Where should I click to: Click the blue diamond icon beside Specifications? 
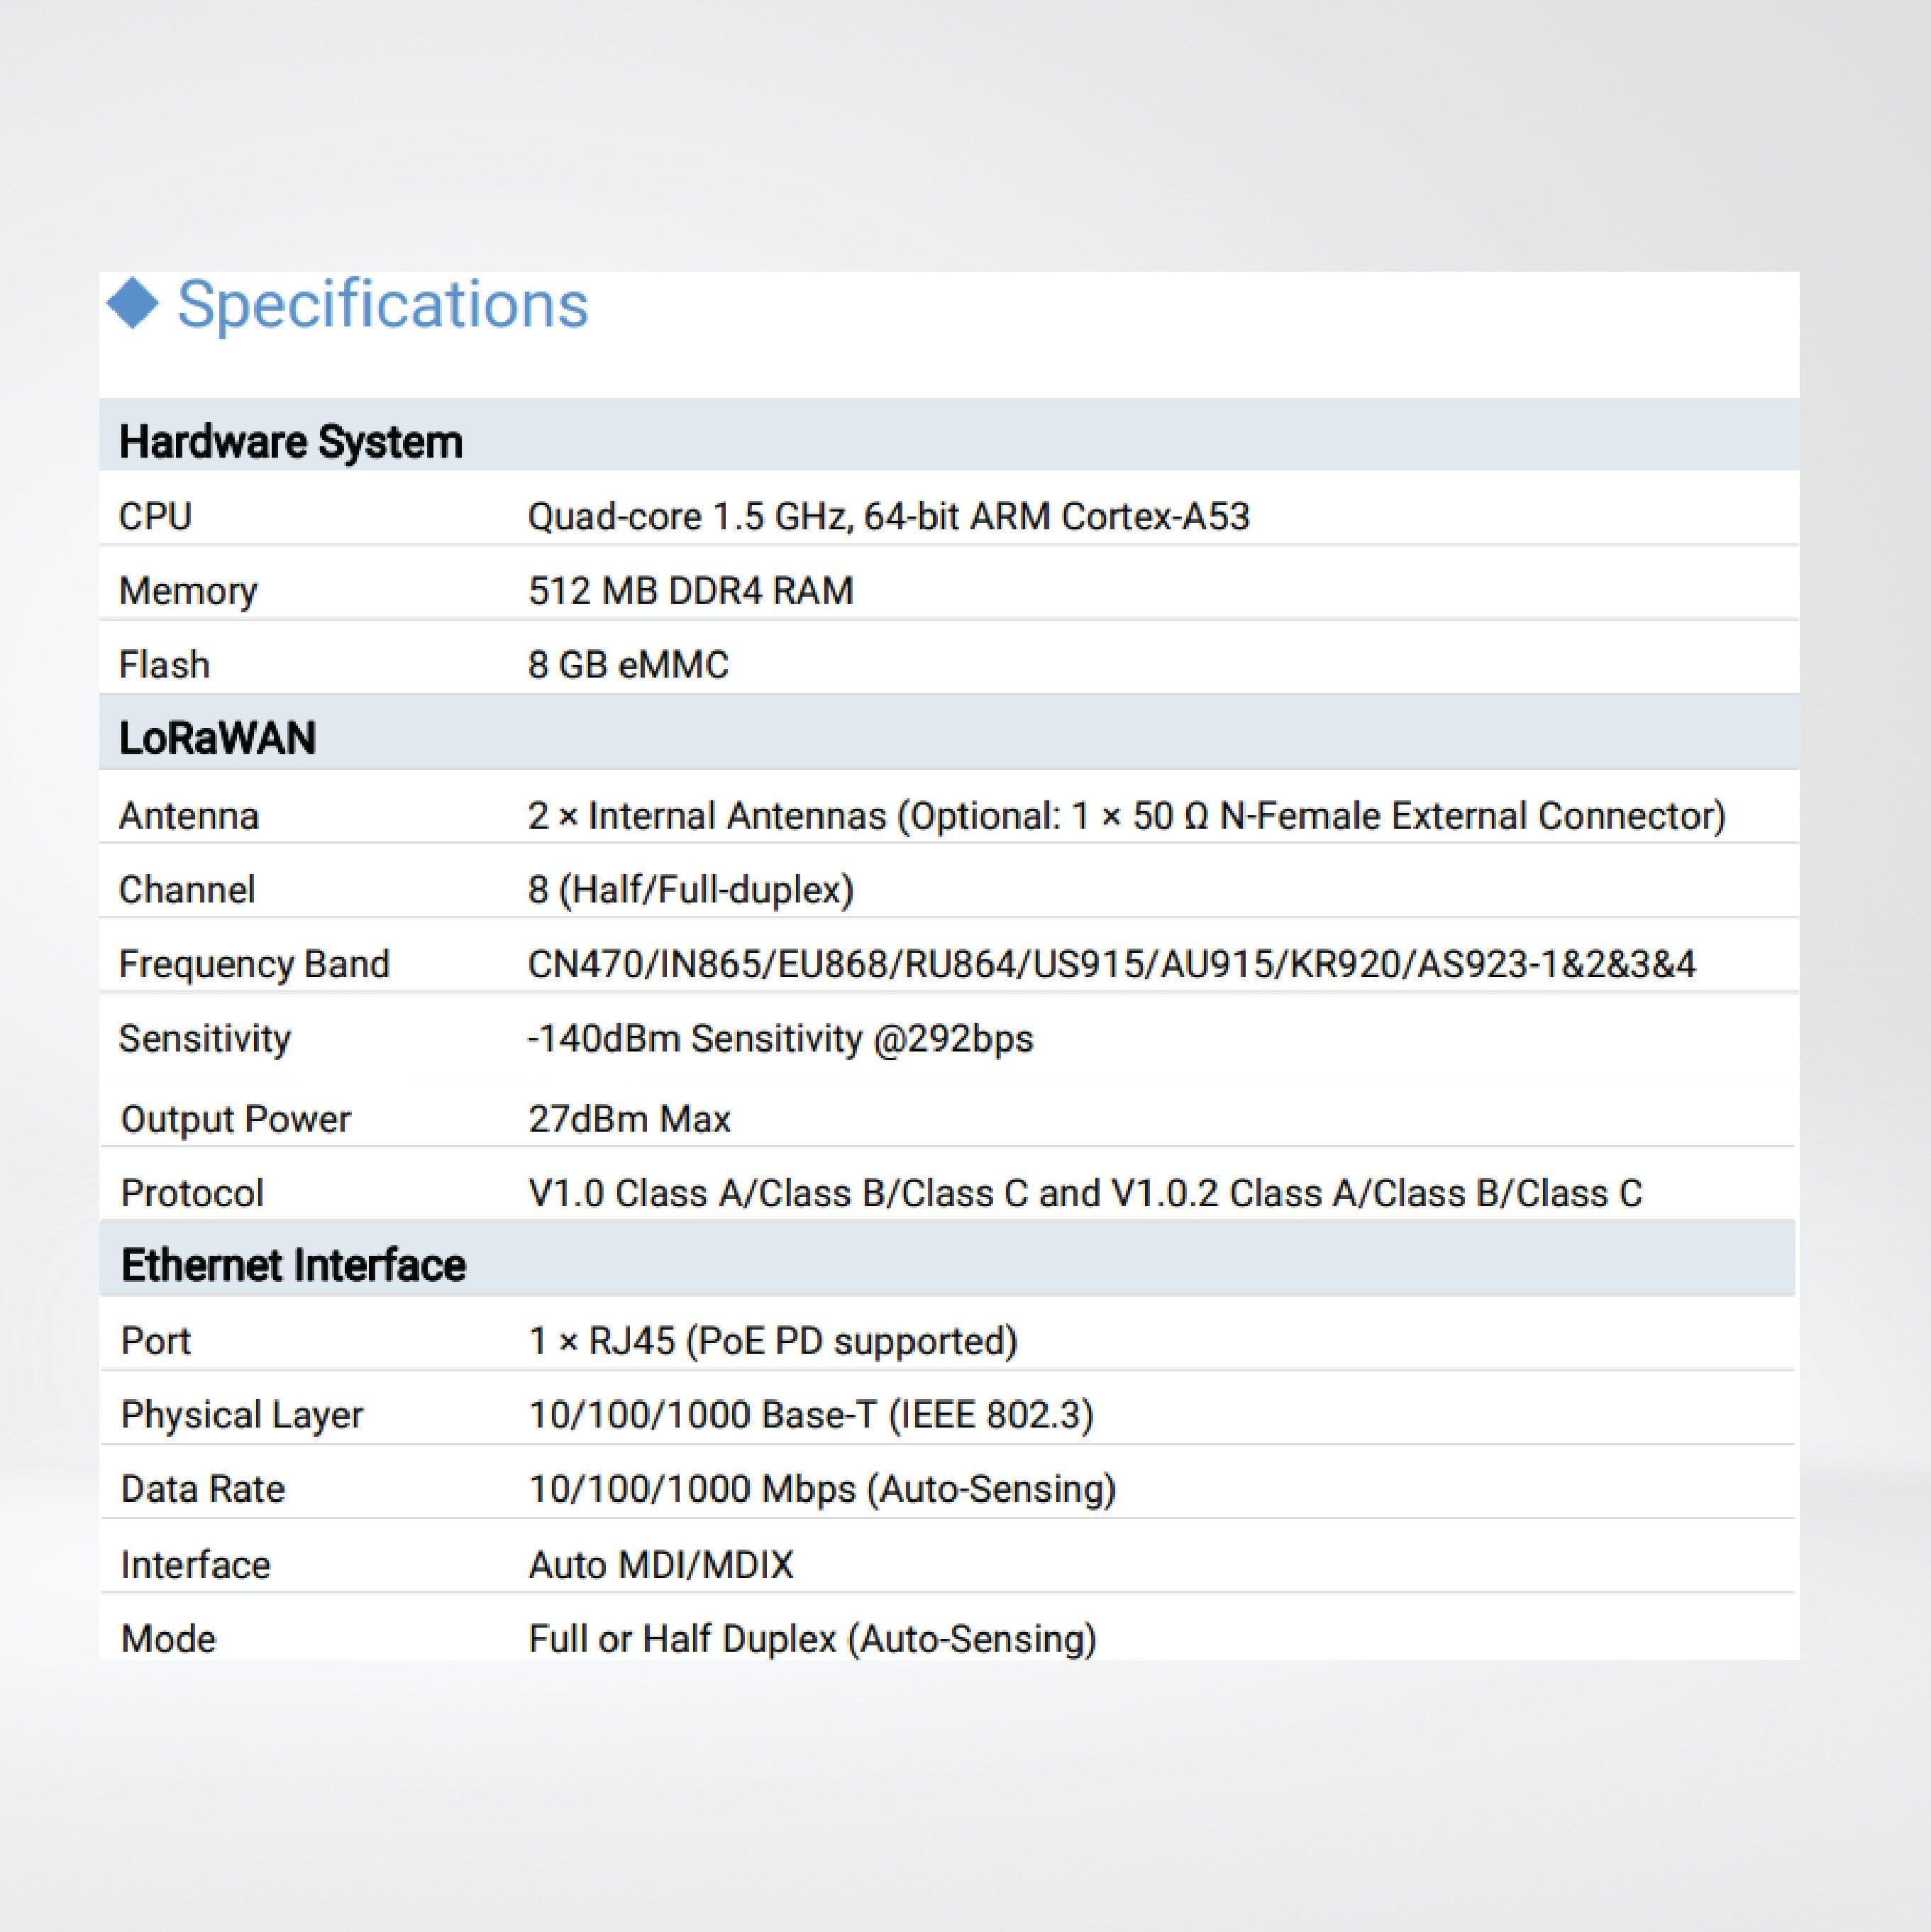135,305
